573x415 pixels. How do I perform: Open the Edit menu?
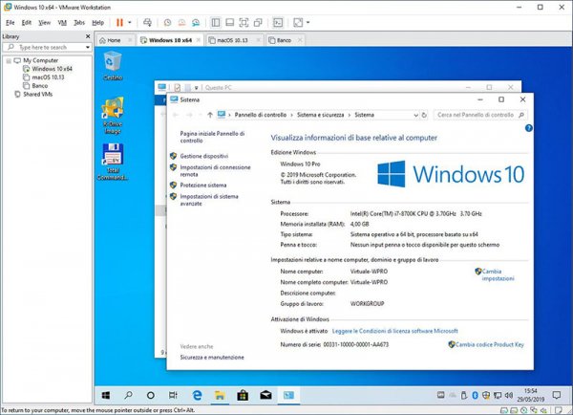pos(27,23)
